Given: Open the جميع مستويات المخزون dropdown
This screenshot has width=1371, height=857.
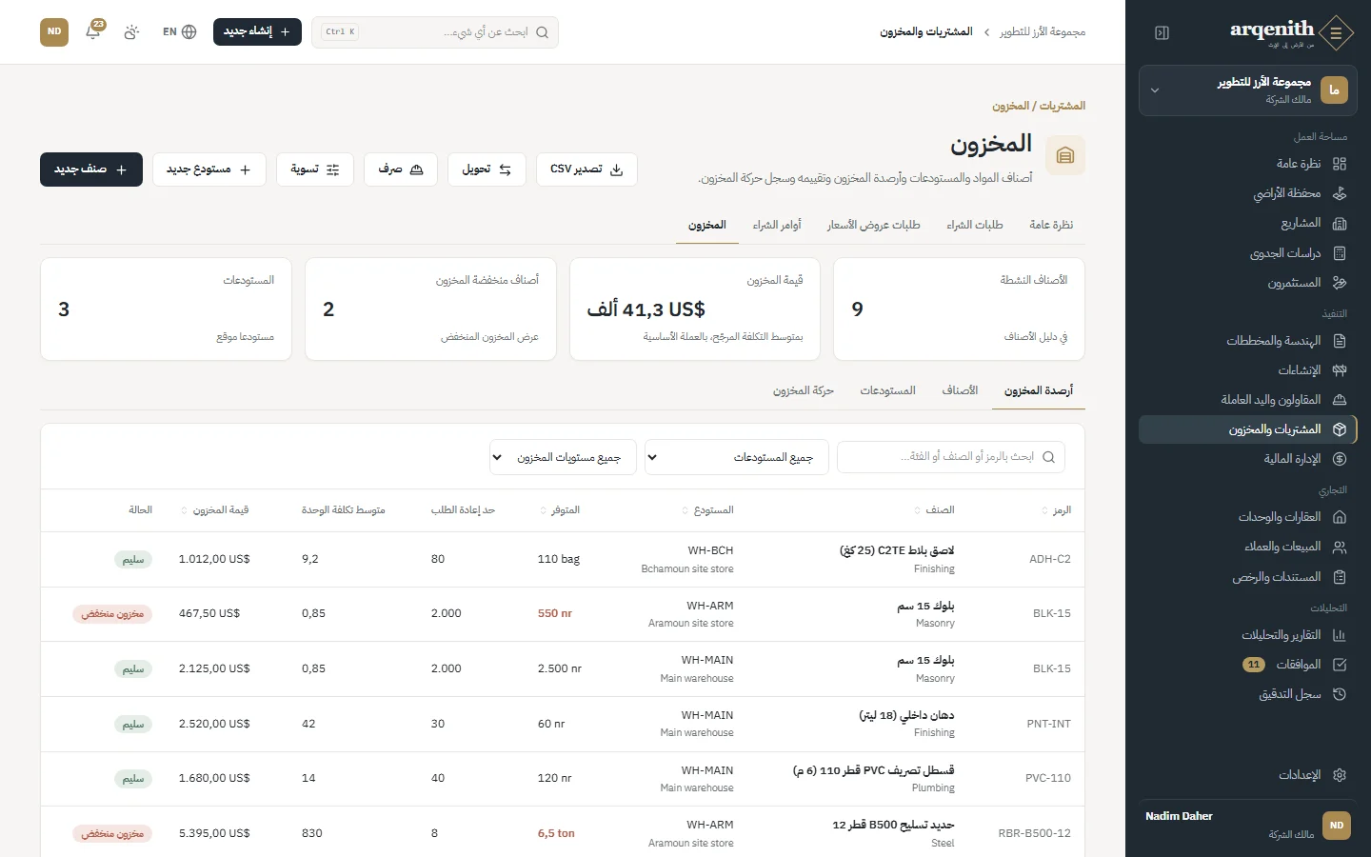Looking at the screenshot, I should tap(563, 457).
